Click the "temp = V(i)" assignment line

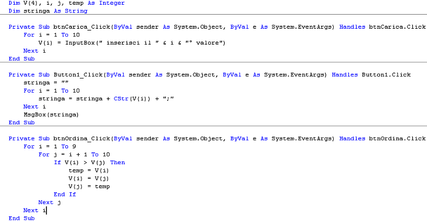pyautogui.click(x=89, y=171)
